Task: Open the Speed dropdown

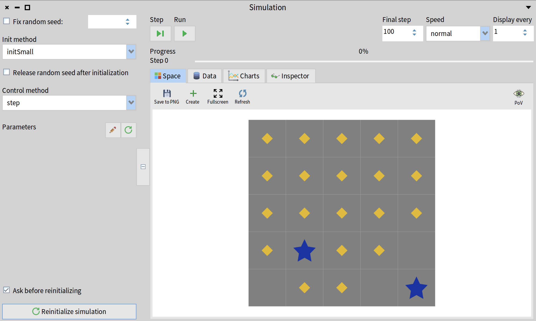Action: [x=485, y=34]
